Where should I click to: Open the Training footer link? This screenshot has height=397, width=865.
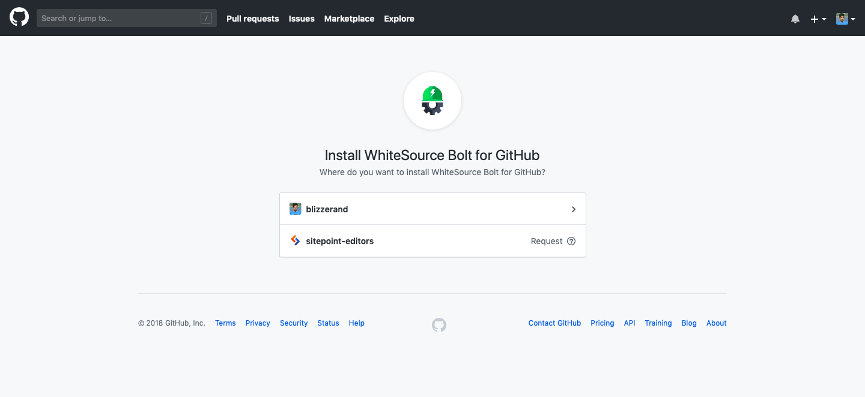pos(658,323)
